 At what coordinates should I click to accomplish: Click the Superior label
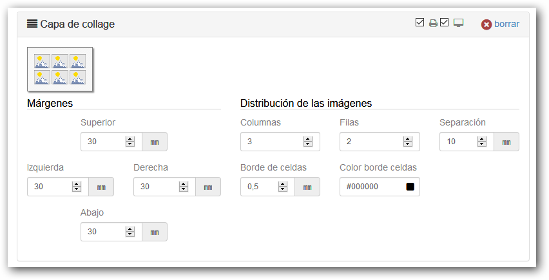pyautogui.click(x=98, y=123)
